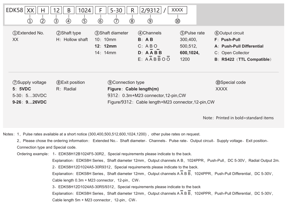Screen dimensions: 288x207
Task: Click the 'EDK58' model prefix
Action: pos(15,10)
